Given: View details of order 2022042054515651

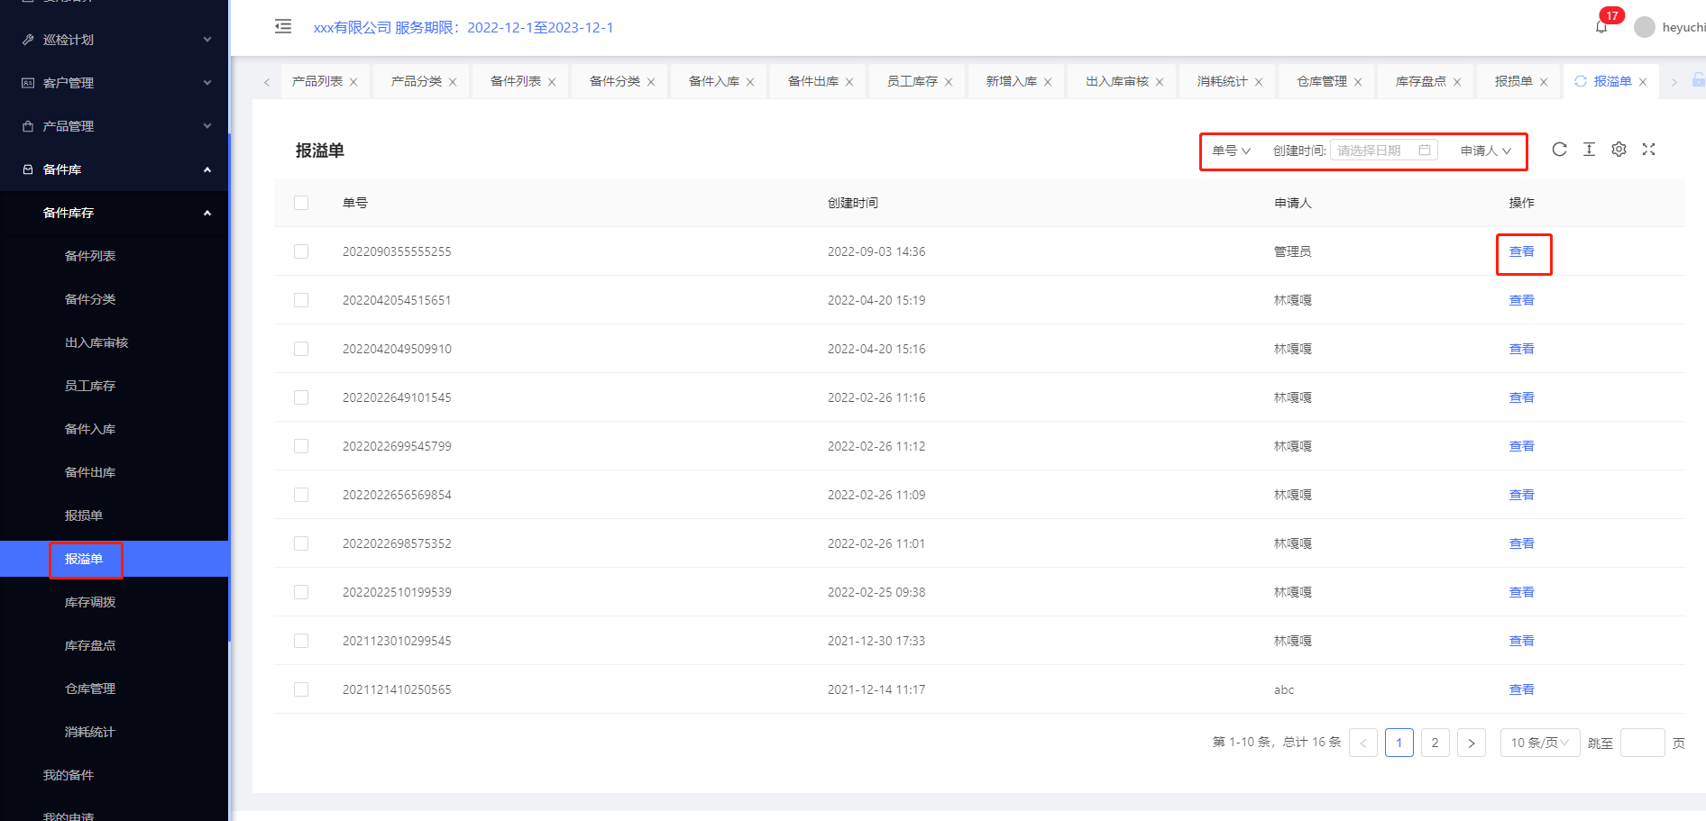Looking at the screenshot, I should click(1521, 300).
